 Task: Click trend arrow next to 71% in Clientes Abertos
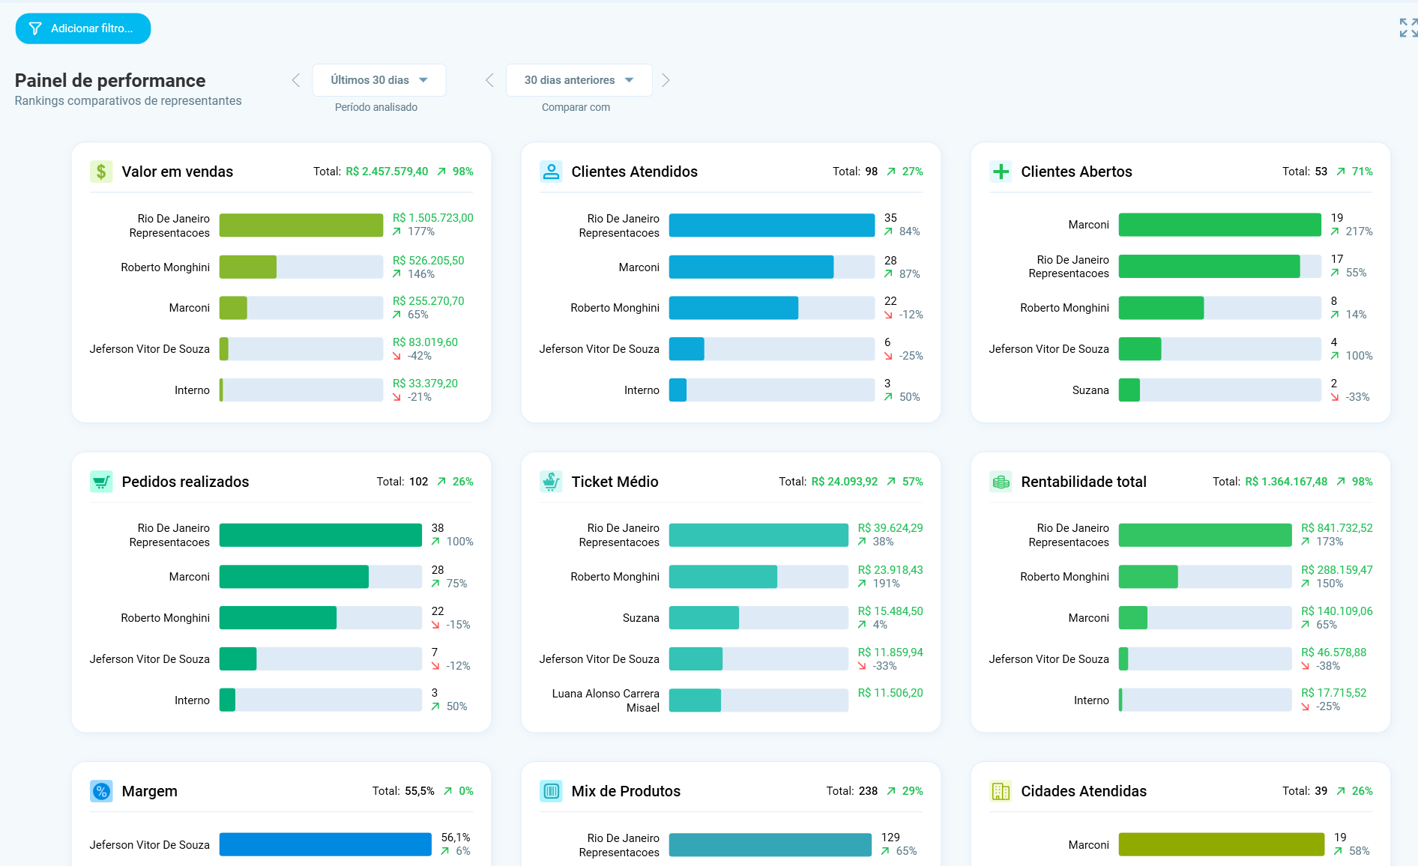pyautogui.click(x=1341, y=172)
